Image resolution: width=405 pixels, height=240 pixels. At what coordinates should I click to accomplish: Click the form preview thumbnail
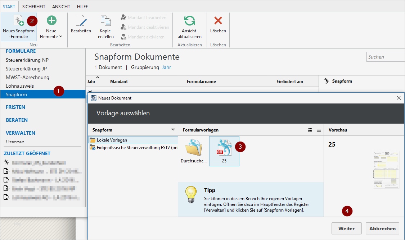pyautogui.click(x=386, y=170)
